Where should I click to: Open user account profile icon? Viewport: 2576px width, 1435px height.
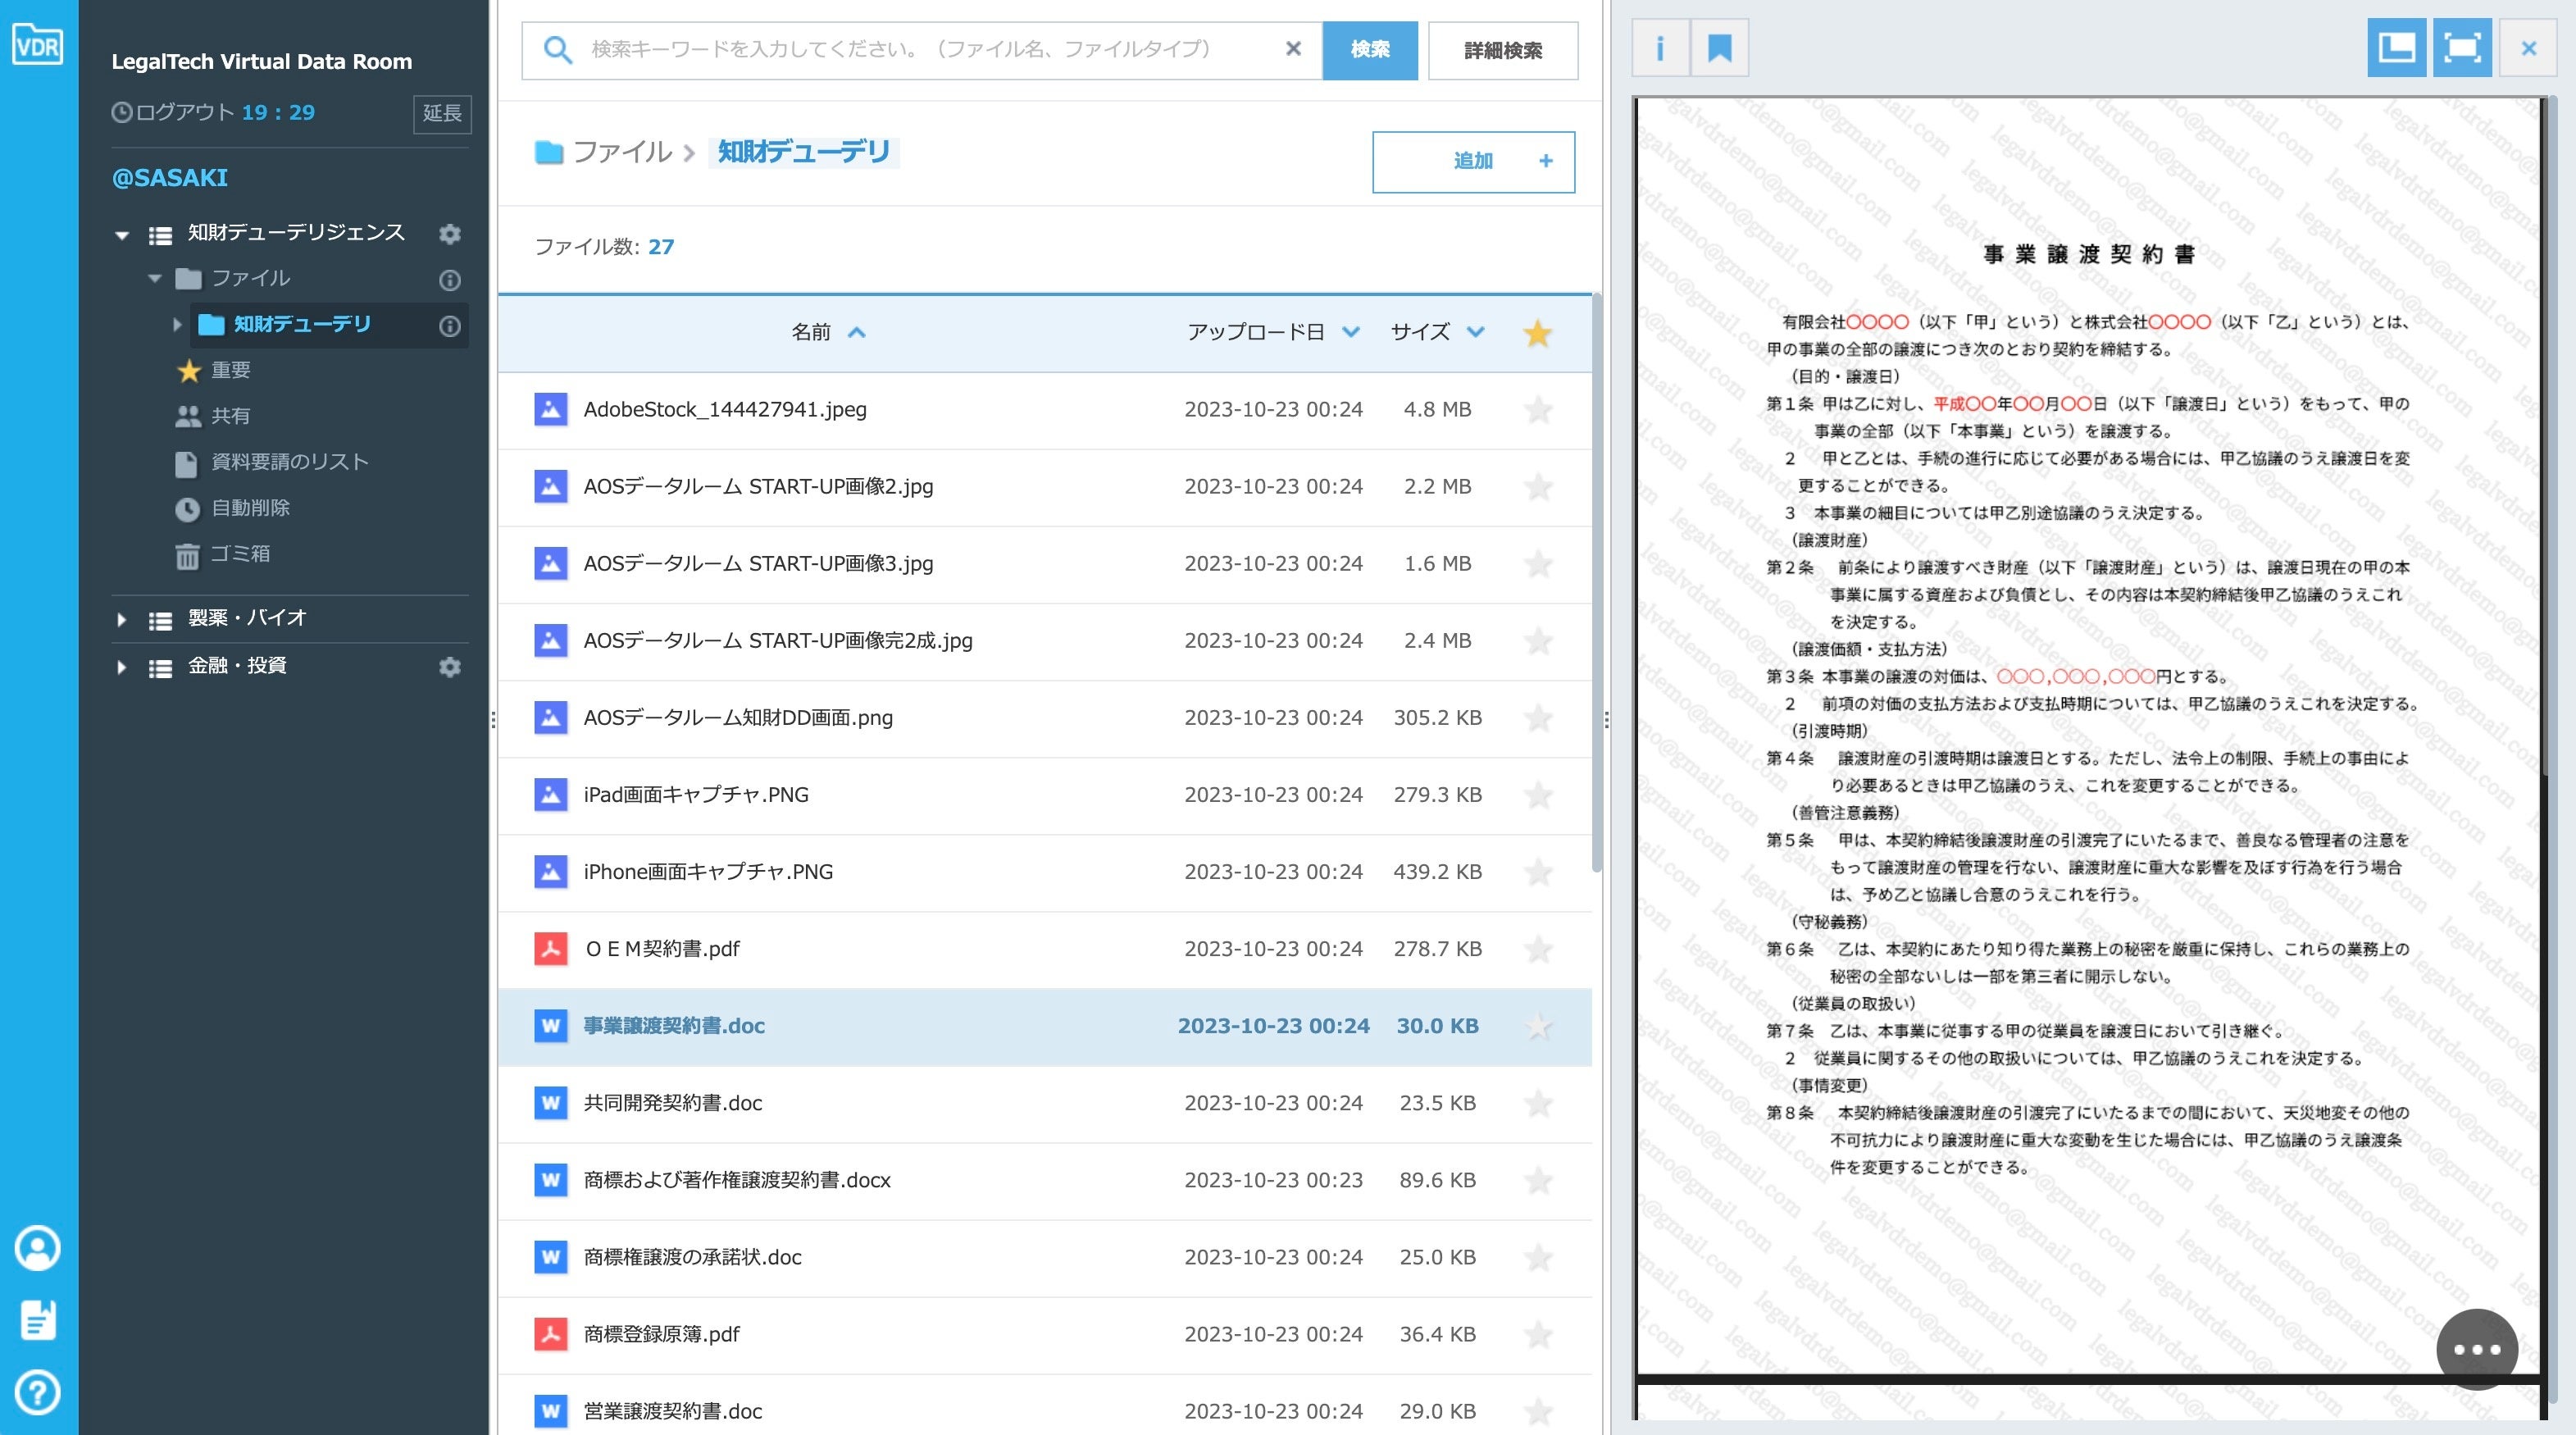pyautogui.click(x=38, y=1248)
